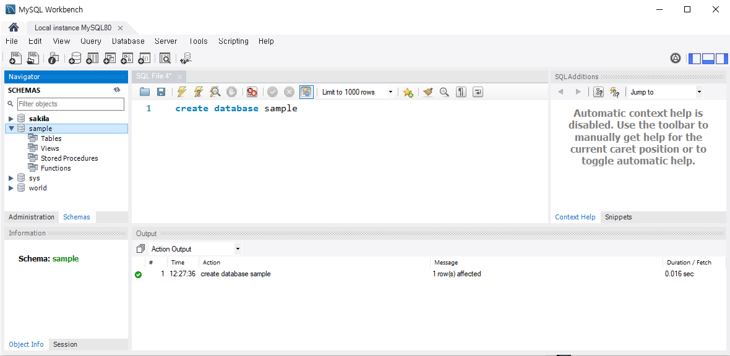Create a new SQL tab
Screen dimensions: 730x356
[15, 58]
